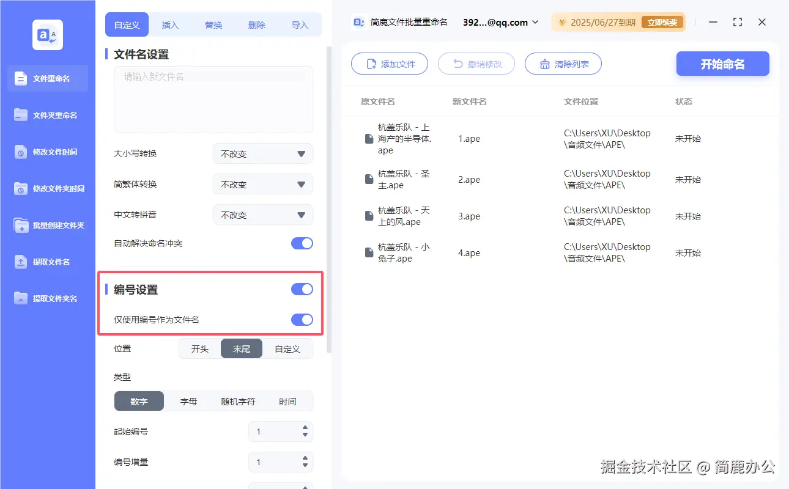Expand the 简繁体转换 dropdown
This screenshot has width=789, height=489.
pos(262,184)
